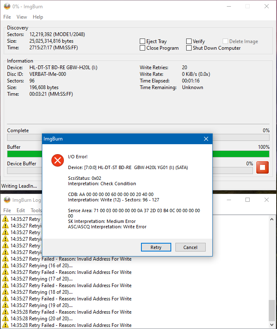Click warning icon beside Retrying (17 of 20)

tap(5, 278)
